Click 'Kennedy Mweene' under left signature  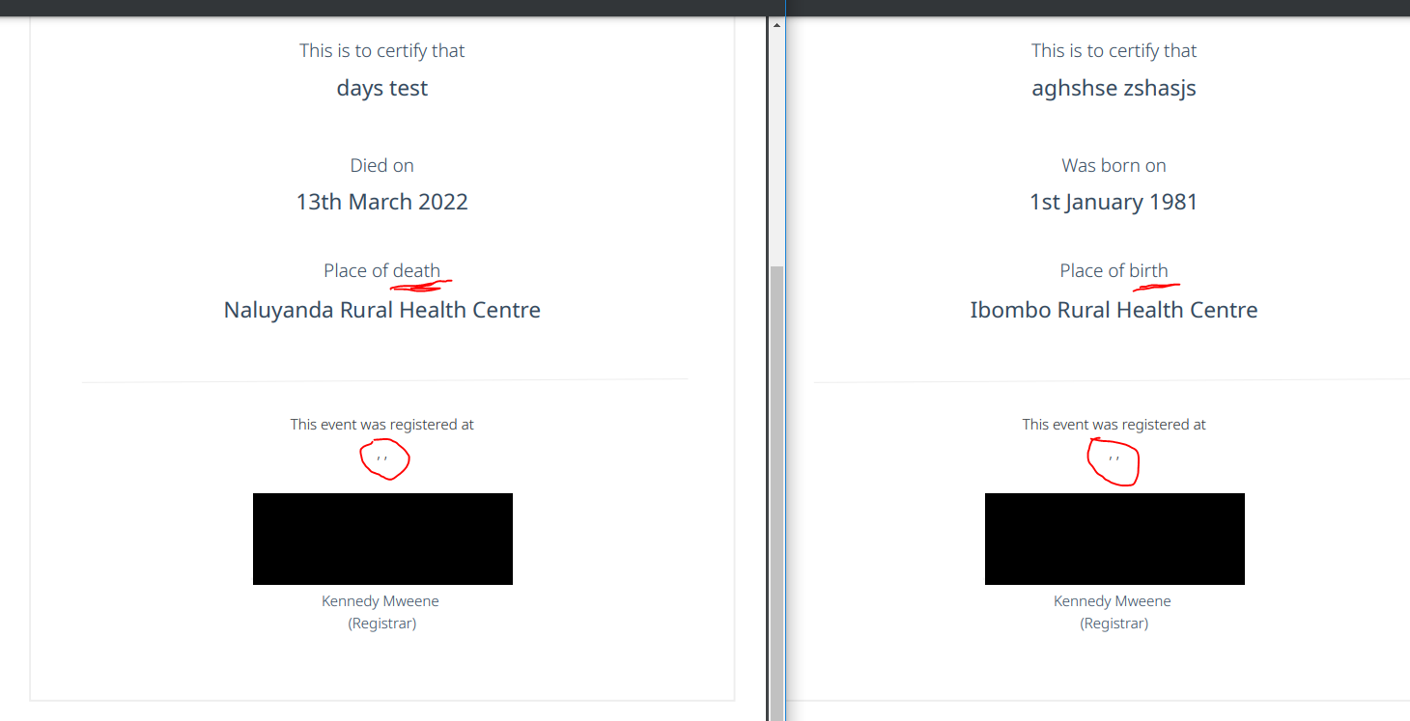(x=381, y=601)
